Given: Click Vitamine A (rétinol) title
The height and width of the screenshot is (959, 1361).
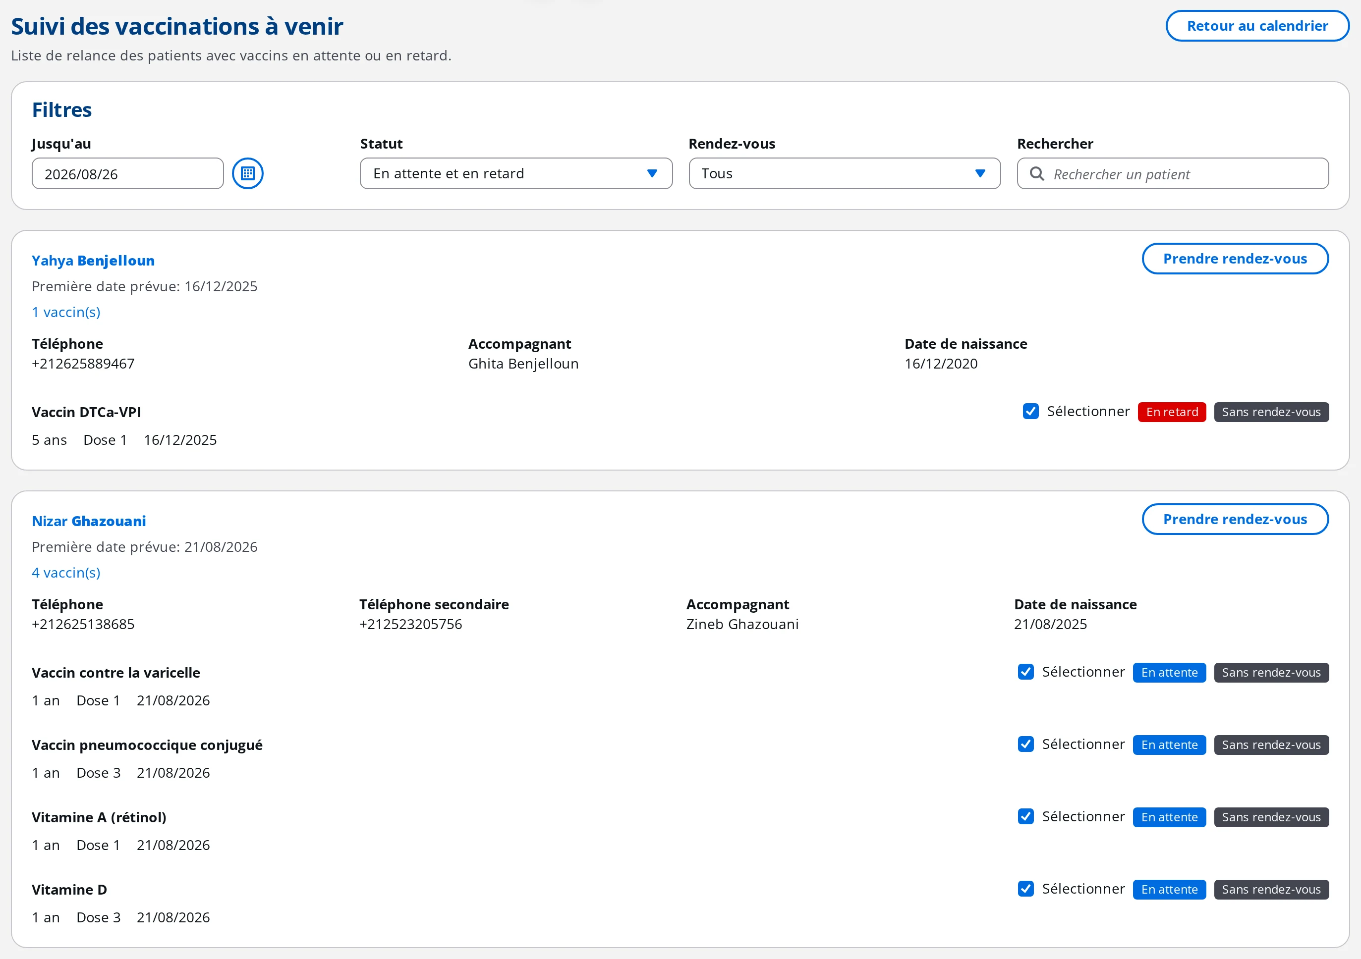Looking at the screenshot, I should (x=99, y=817).
